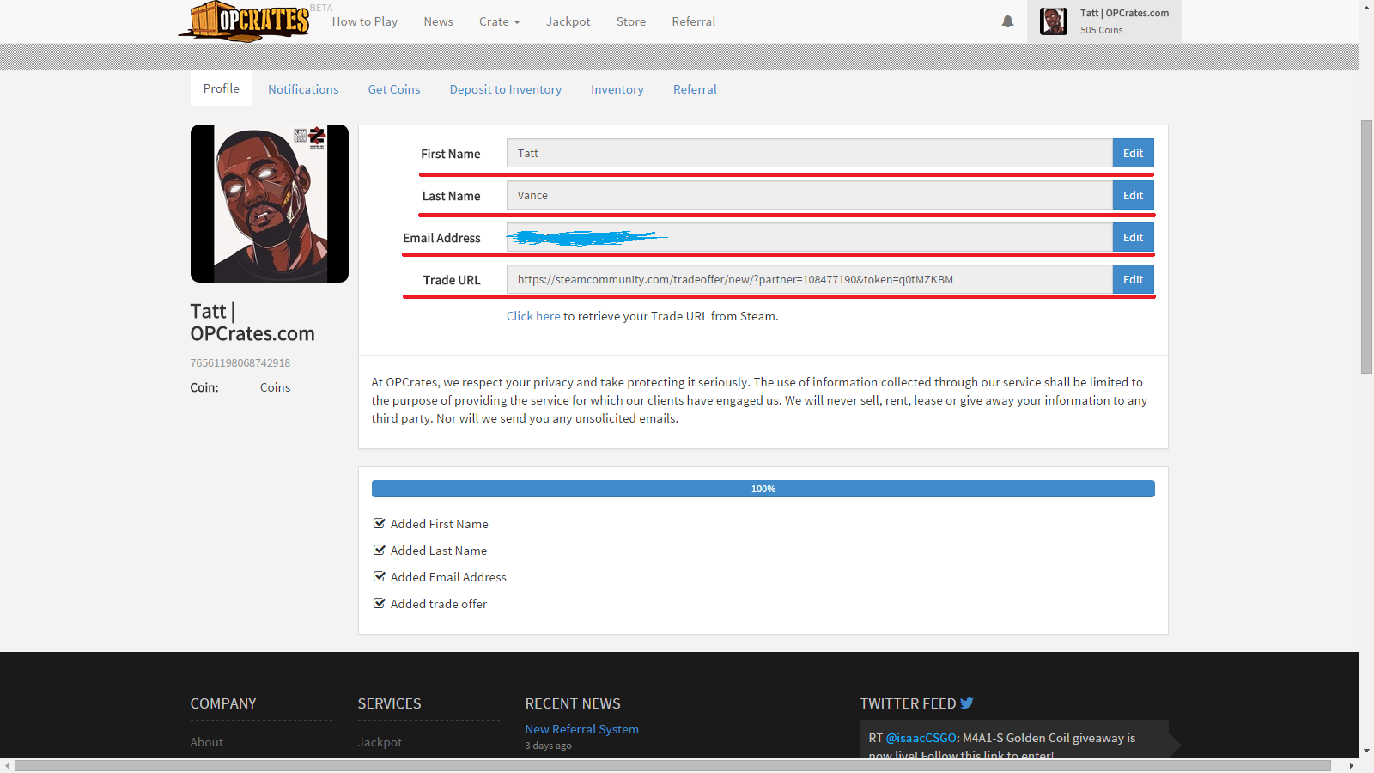Open the Inventory tab
This screenshot has width=1374, height=773.
pos(617,89)
